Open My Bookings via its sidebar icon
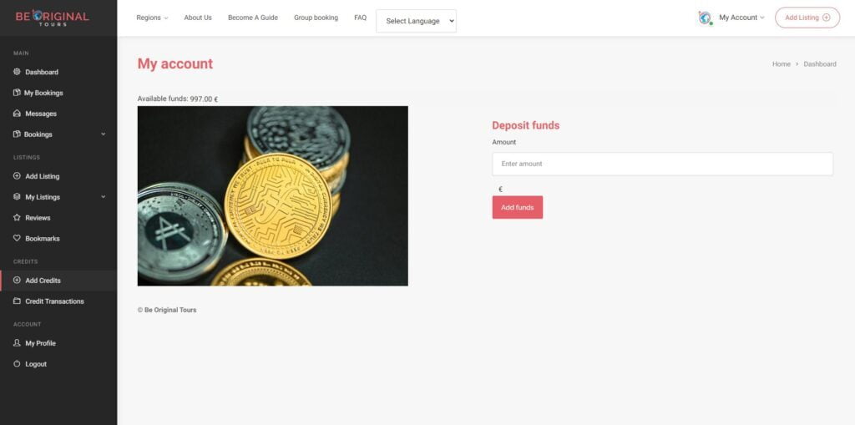The height and width of the screenshot is (425, 855). point(17,93)
